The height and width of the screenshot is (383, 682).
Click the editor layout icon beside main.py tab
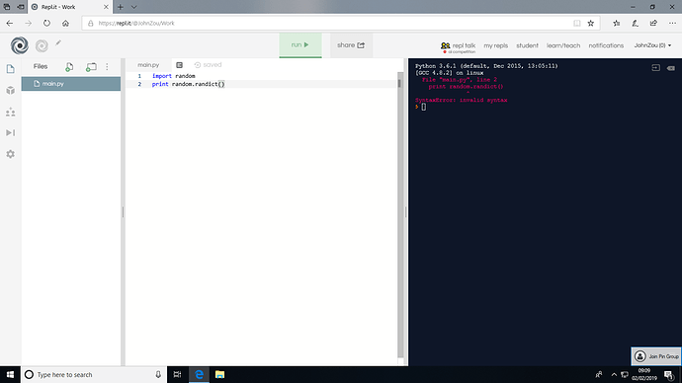pos(179,65)
